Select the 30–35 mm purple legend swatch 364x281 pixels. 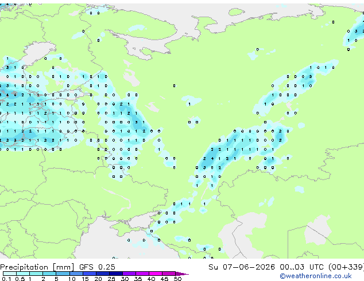[x=129, y=274]
